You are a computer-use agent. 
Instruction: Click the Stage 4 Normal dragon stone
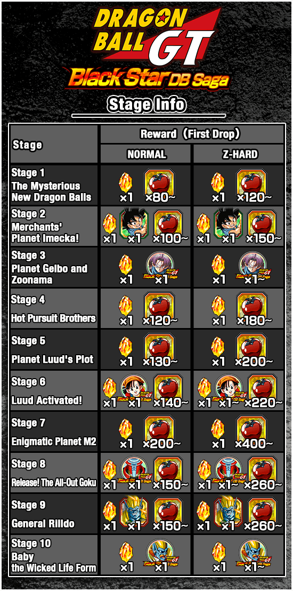tap(126, 307)
